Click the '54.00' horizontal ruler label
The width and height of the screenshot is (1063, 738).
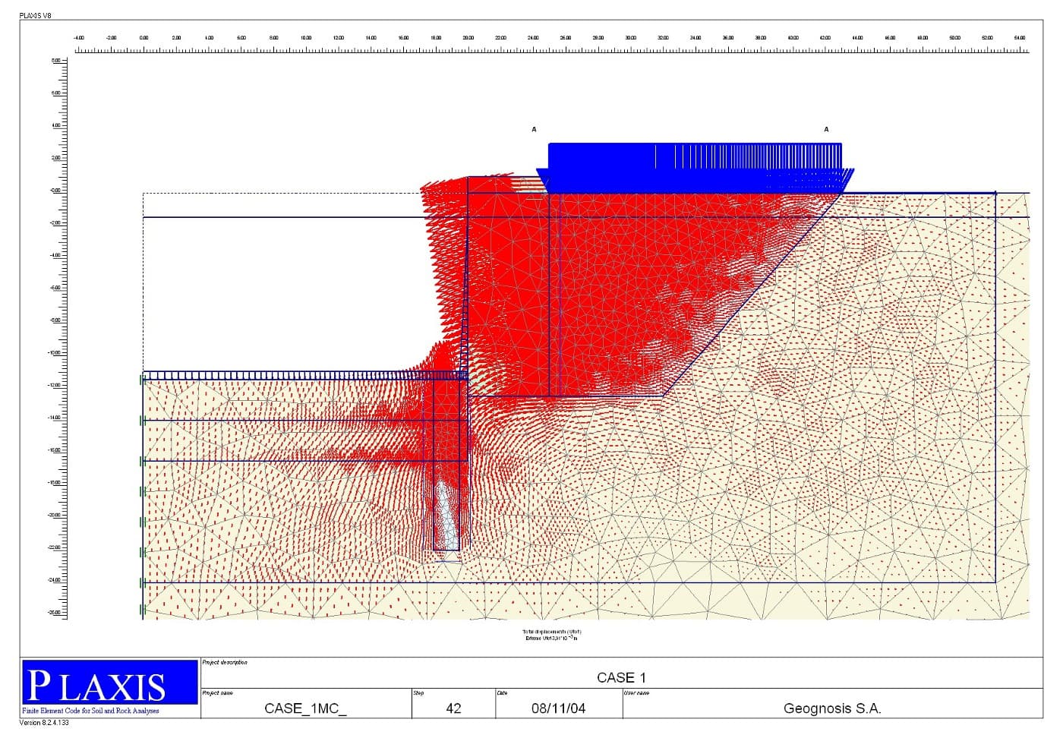click(x=1020, y=37)
